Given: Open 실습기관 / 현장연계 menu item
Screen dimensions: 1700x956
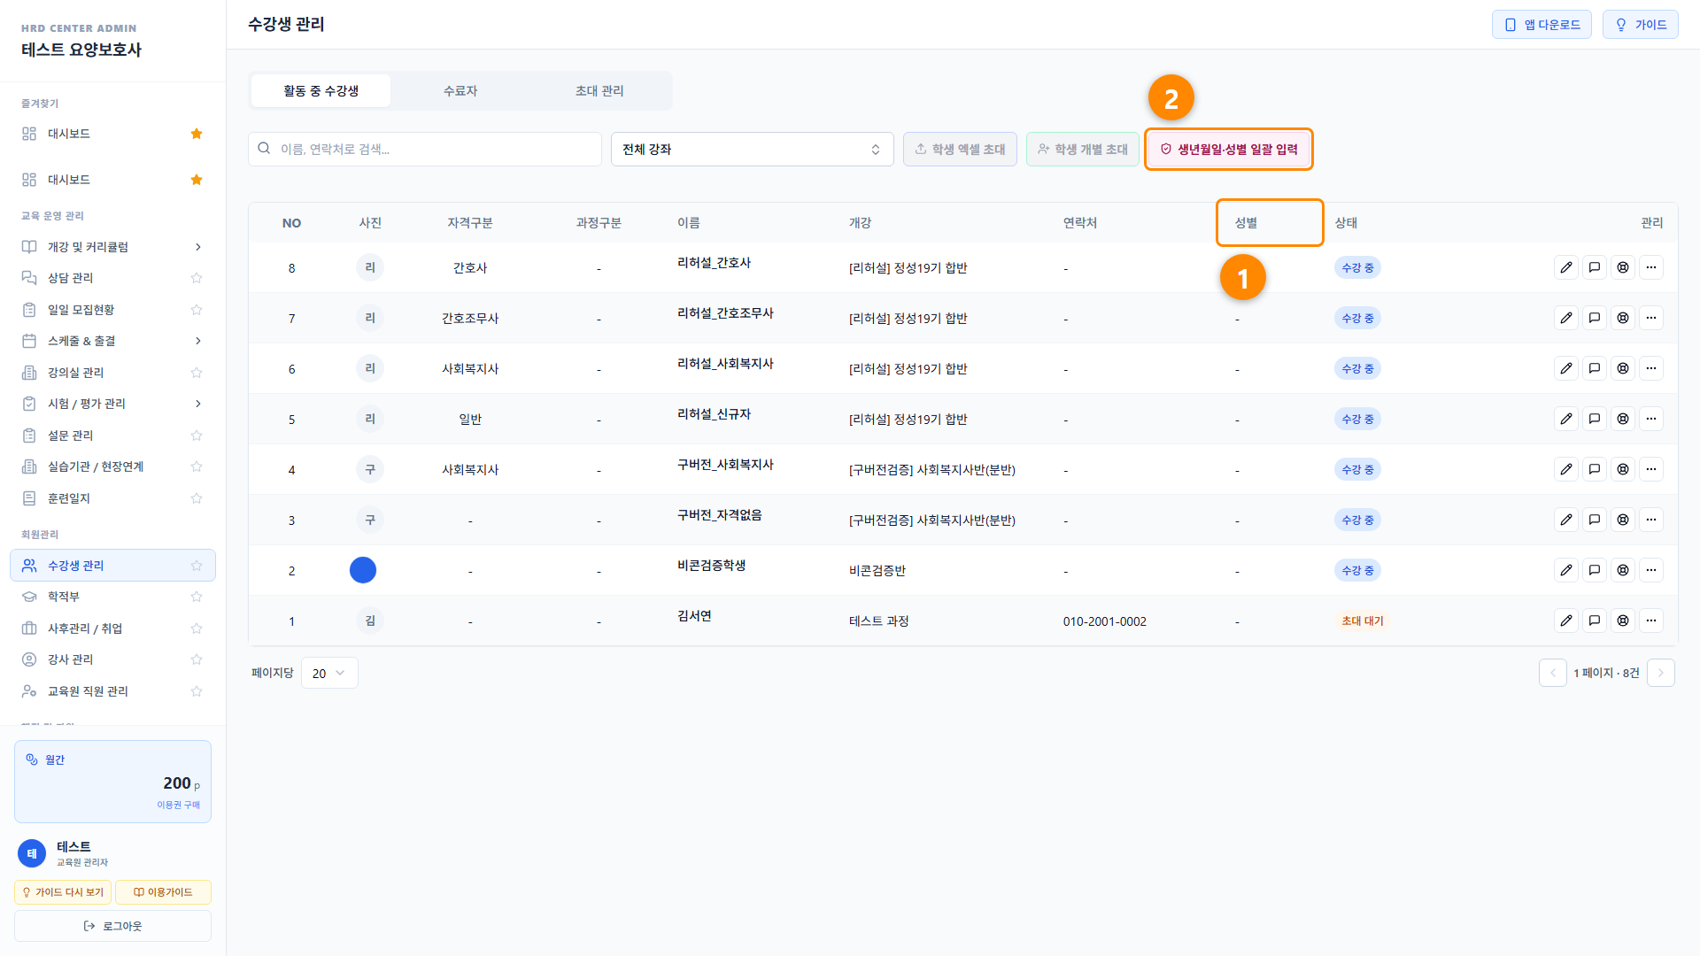Looking at the screenshot, I should click(x=96, y=466).
